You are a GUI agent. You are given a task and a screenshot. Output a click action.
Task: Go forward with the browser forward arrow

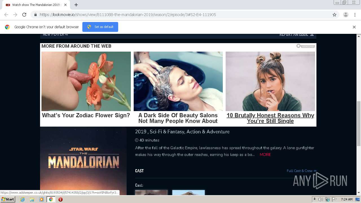(x=15, y=15)
